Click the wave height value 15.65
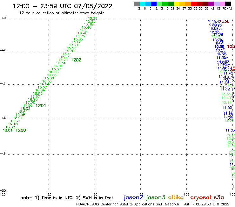The width and height of the screenshot is (235, 207). click(78, 39)
